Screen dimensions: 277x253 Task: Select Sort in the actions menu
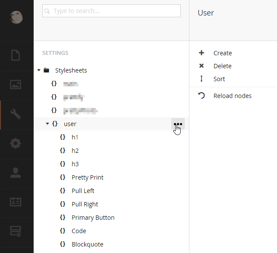[x=219, y=79]
